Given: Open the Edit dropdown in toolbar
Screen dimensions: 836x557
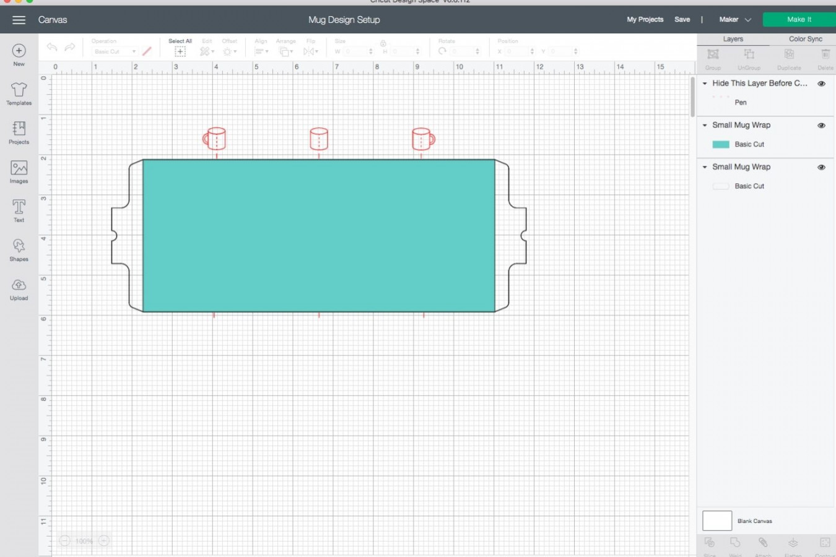Looking at the screenshot, I should pyautogui.click(x=207, y=51).
